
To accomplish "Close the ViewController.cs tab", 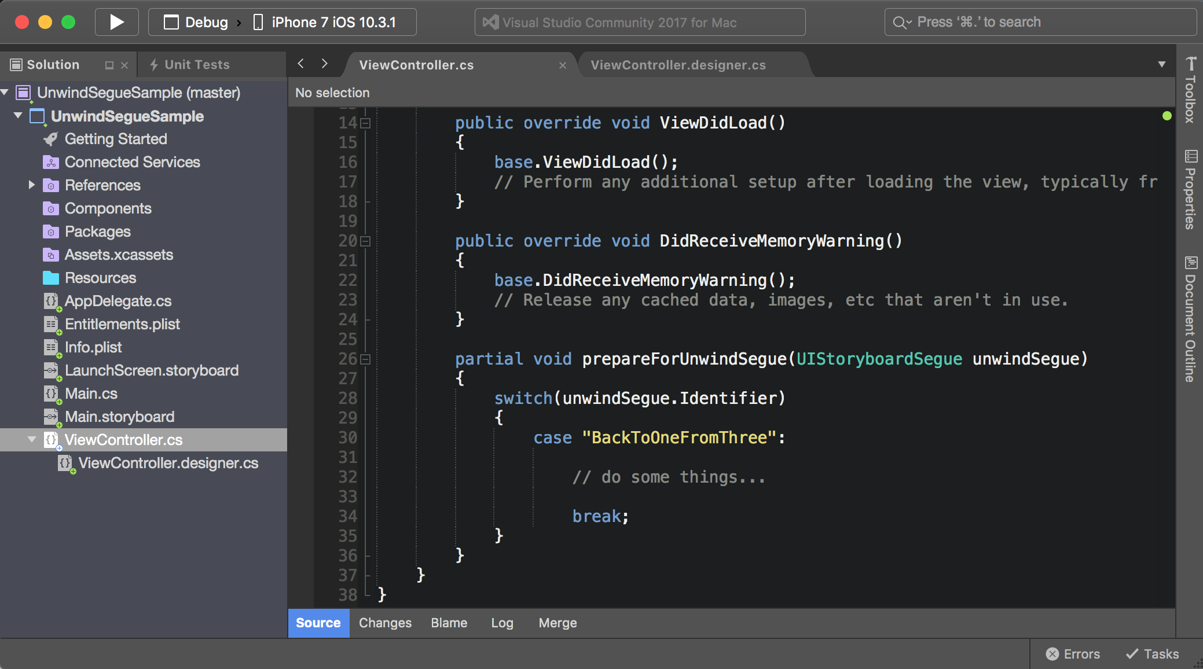I will (563, 65).
